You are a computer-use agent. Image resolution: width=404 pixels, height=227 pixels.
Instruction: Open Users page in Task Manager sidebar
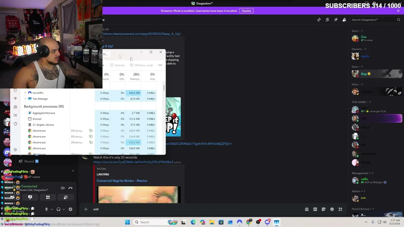click(x=15, y=107)
